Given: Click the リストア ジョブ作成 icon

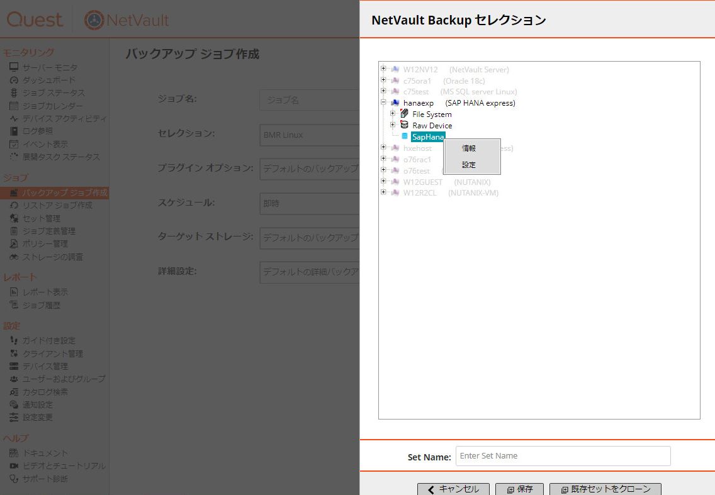Looking at the screenshot, I should click(x=14, y=206).
